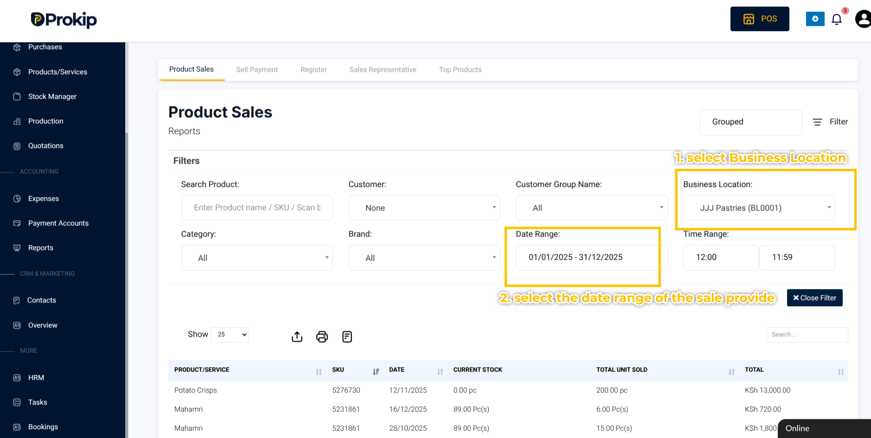871x438 pixels.
Task: Click the Expenses pie chart icon
Action: click(17, 199)
